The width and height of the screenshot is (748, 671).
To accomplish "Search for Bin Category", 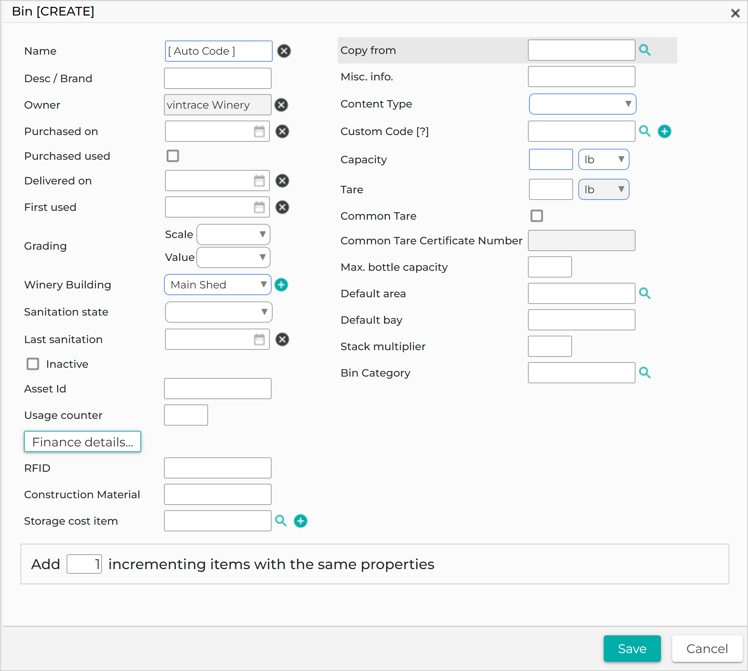I will pyautogui.click(x=645, y=373).
